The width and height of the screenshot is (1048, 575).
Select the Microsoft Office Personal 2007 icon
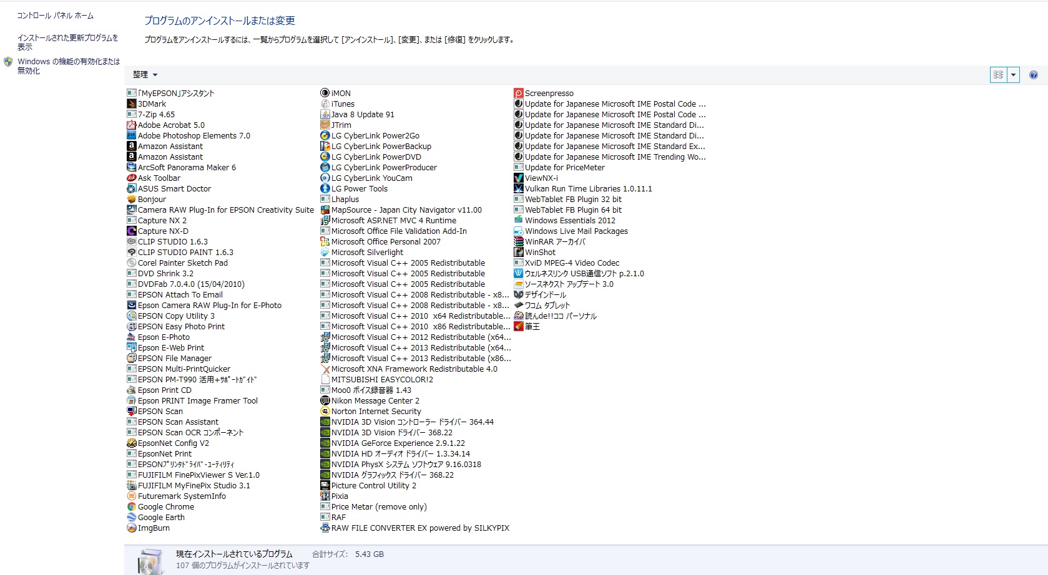pos(325,242)
